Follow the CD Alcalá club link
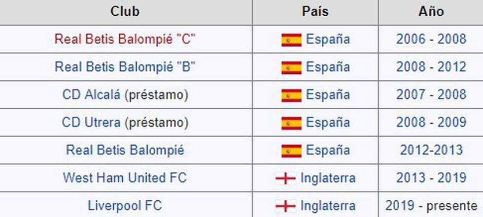Screen dimensions: 483x217 click(91, 94)
